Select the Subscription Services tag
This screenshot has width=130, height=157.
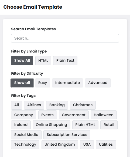pos(67,135)
